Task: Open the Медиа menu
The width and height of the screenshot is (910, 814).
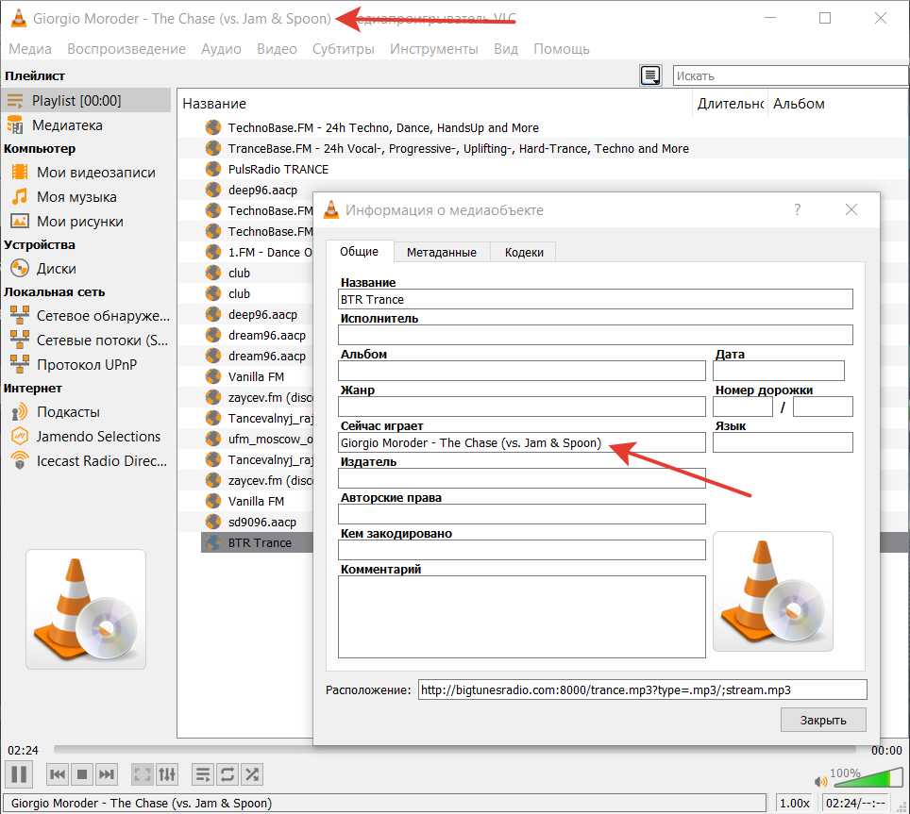Action: point(30,49)
